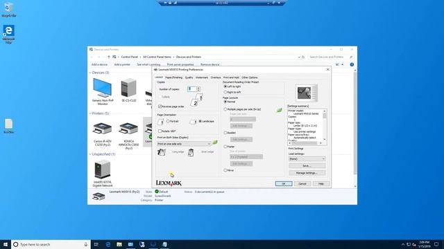Viewport: 444px width, 249px height.
Task: Click the up arrow navigation in Devices and Printers
Action: [109, 57]
